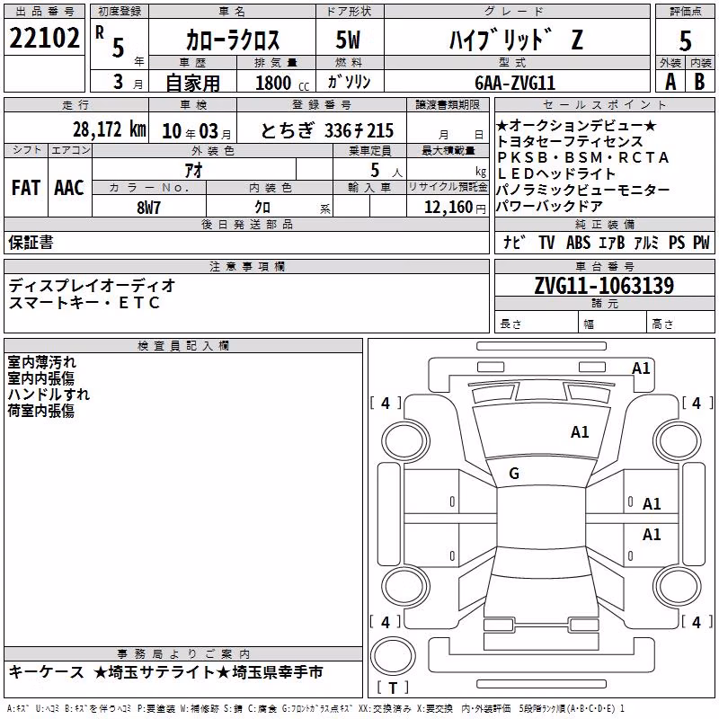Click the 高さ dimension field
719x719 pixels.
tap(681, 324)
